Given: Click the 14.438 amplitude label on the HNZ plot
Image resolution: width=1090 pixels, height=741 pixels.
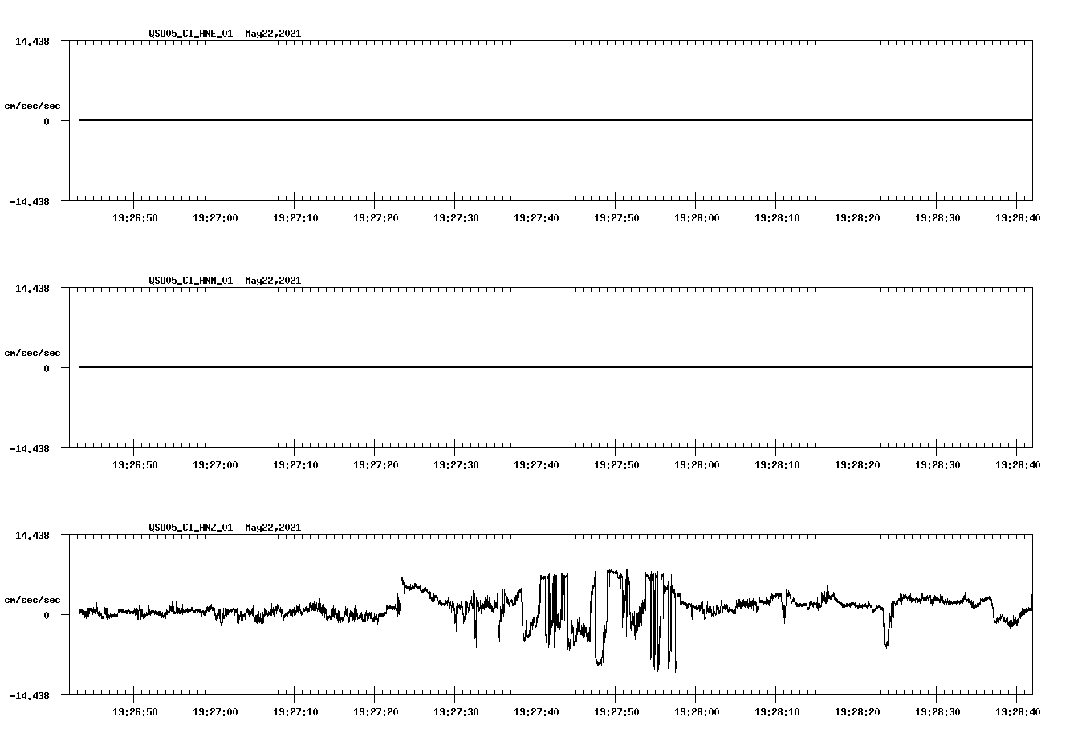Looking at the screenshot, I should (x=32, y=533).
